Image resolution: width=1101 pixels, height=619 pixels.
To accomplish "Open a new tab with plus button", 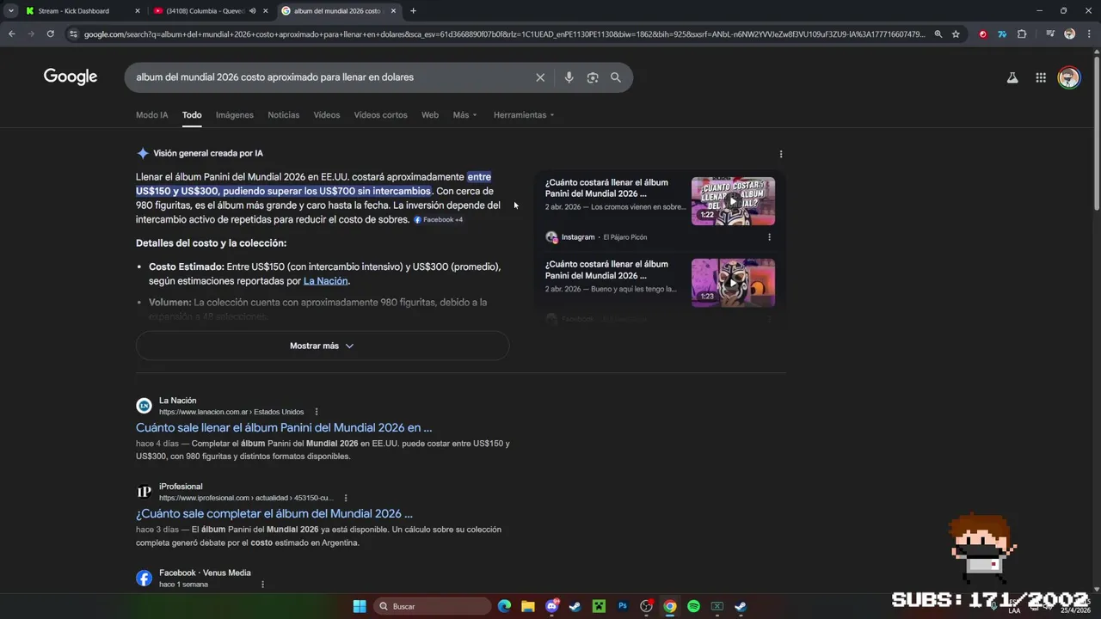I will point(413,11).
